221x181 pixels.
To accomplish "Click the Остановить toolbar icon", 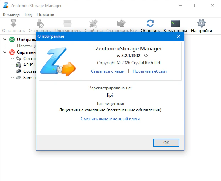I will click(x=13, y=24).
